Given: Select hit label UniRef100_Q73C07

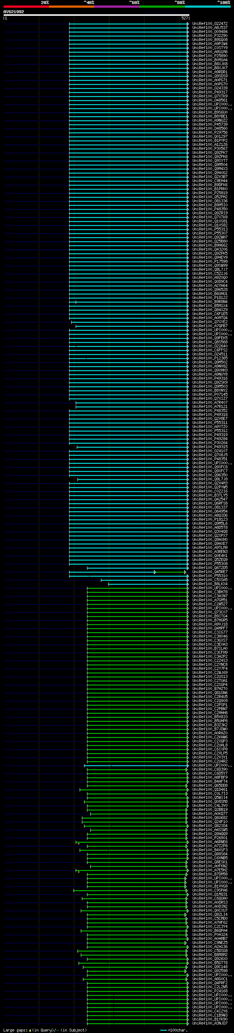Looking at the screenshot, I should [x=210, y=612].
